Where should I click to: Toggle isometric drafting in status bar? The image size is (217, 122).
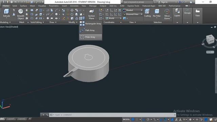coord(155,119)
